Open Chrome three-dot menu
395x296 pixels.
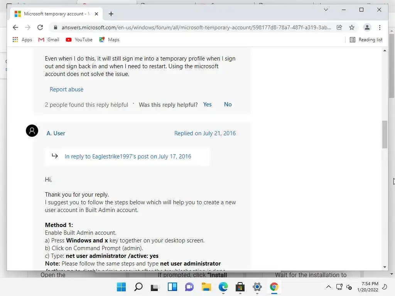[x=380, y=27]
